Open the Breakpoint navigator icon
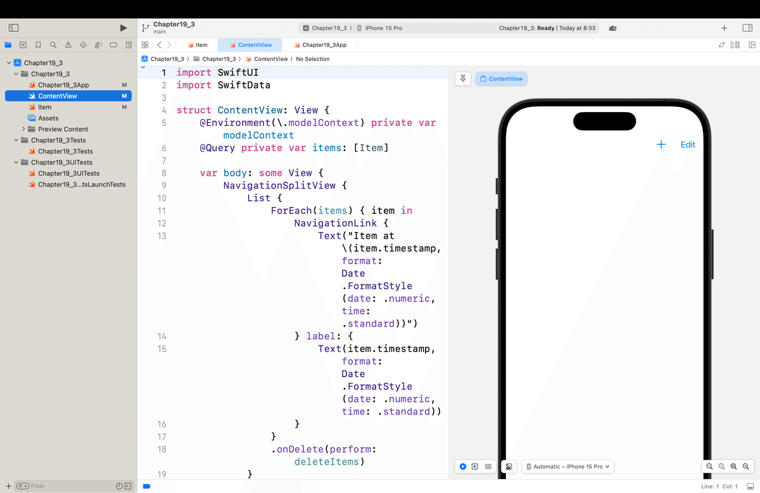 pos(113,45)
